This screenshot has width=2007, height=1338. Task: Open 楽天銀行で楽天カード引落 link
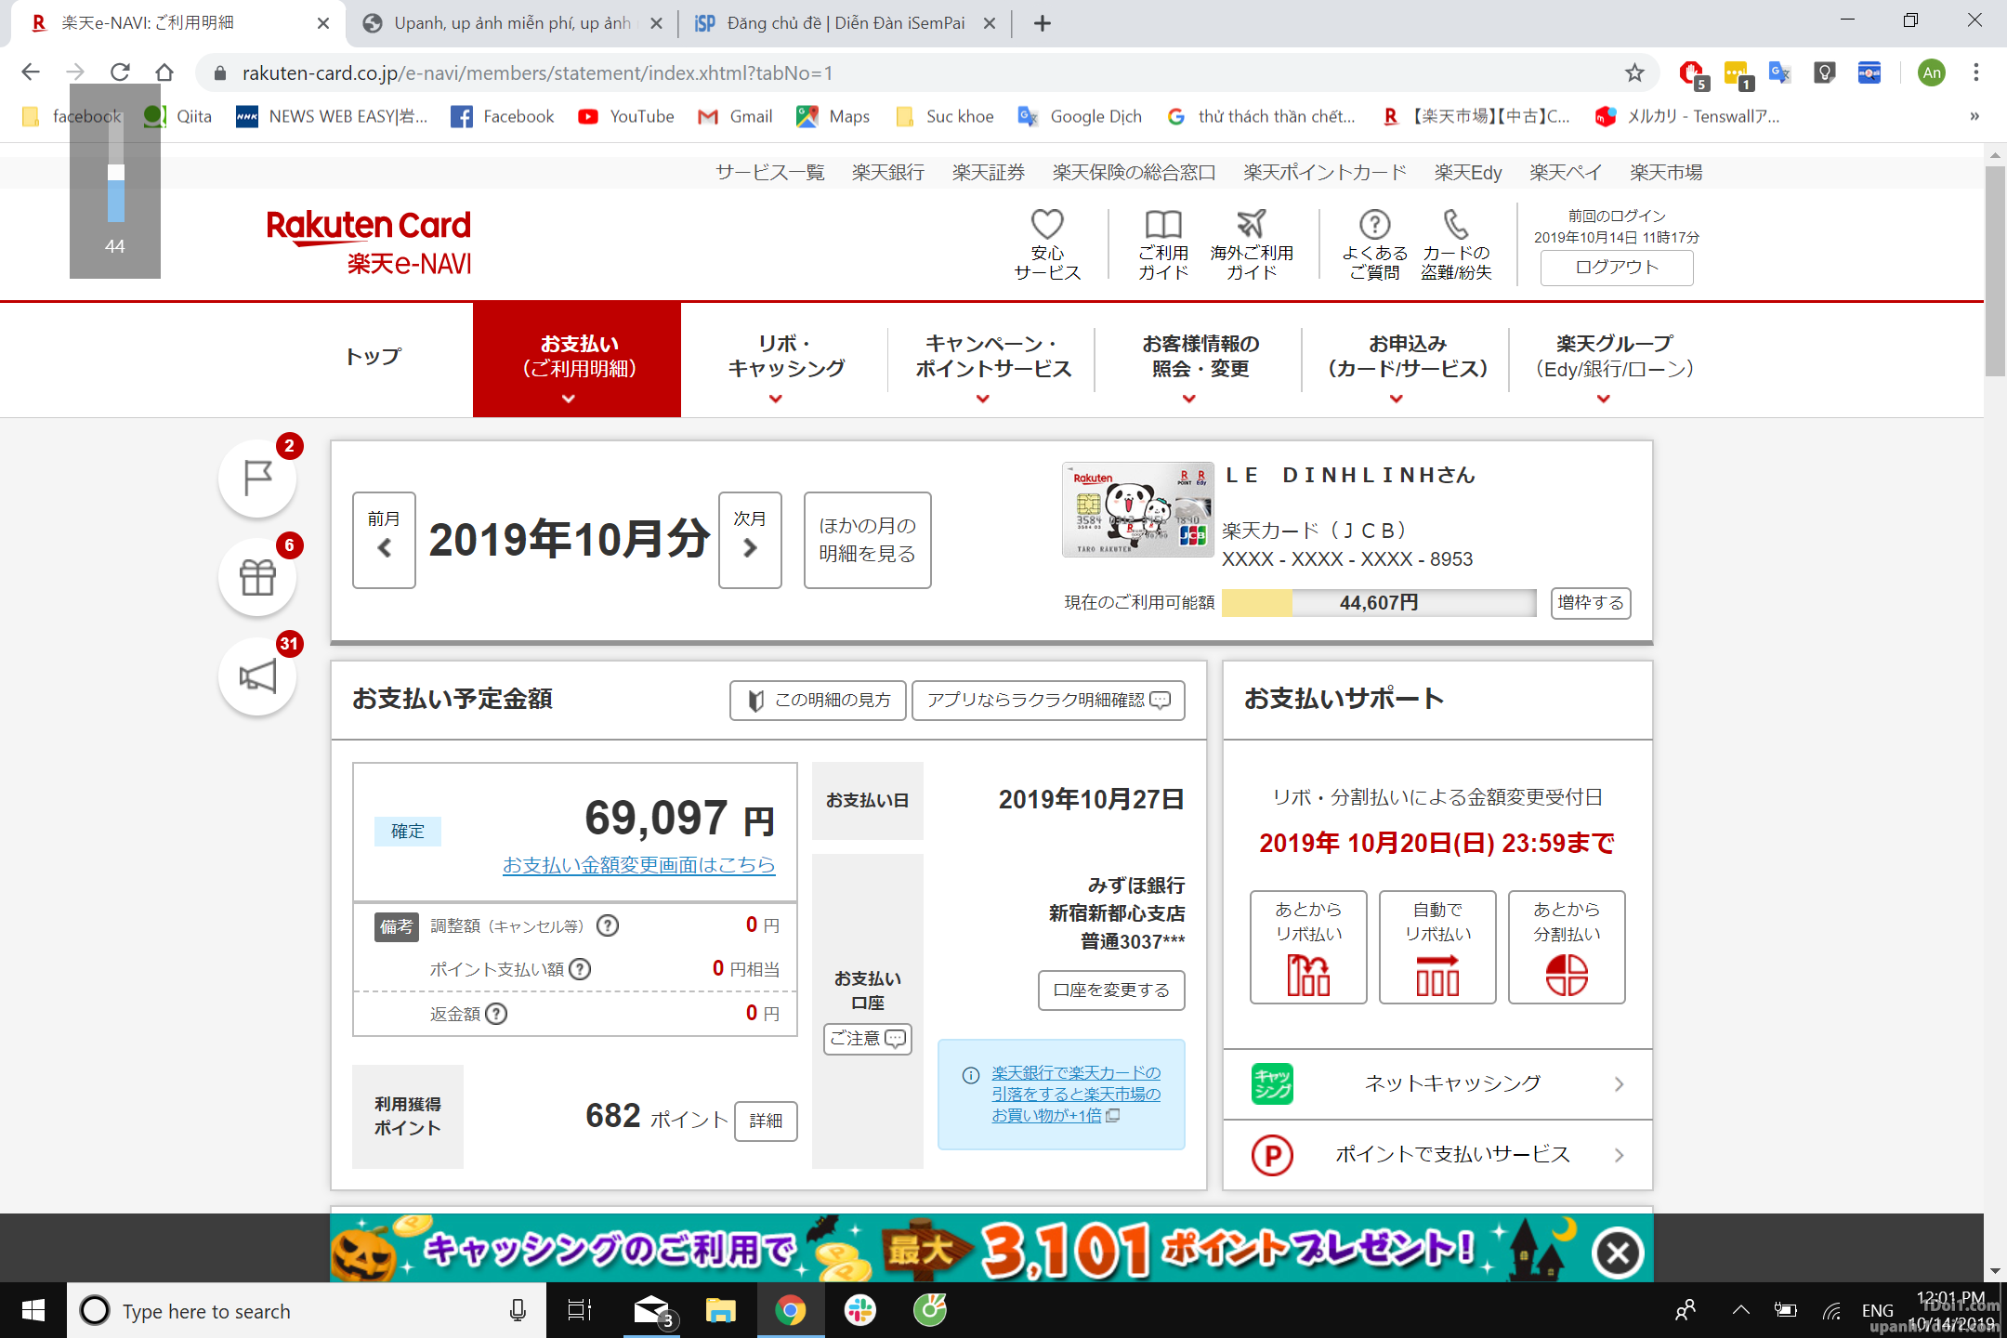[x=1075, y=1094]
